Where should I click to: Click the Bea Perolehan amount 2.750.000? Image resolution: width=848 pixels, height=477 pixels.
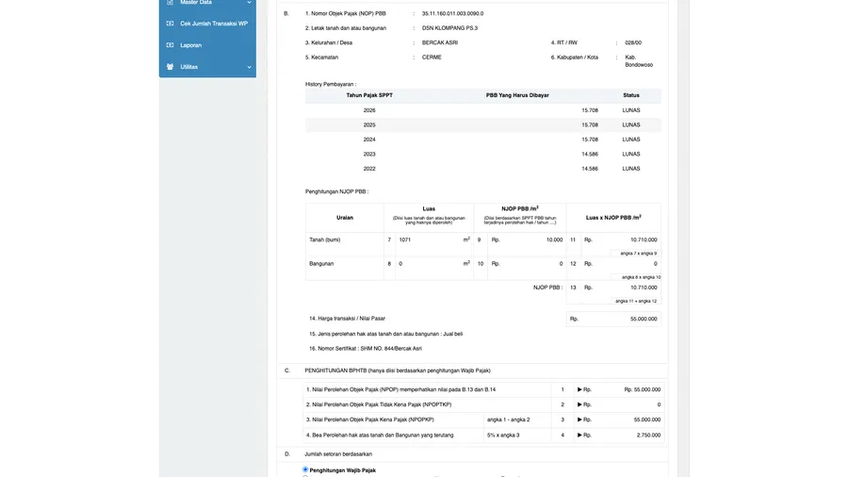[646, 435]
